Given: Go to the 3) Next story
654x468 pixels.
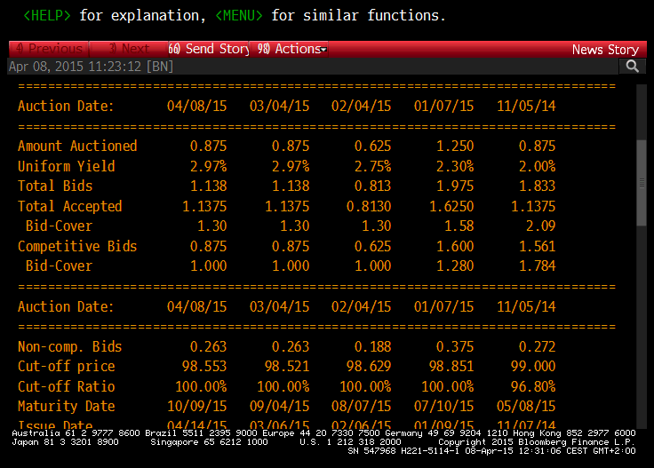Looking at the screenshot, I should click(129, 49).
